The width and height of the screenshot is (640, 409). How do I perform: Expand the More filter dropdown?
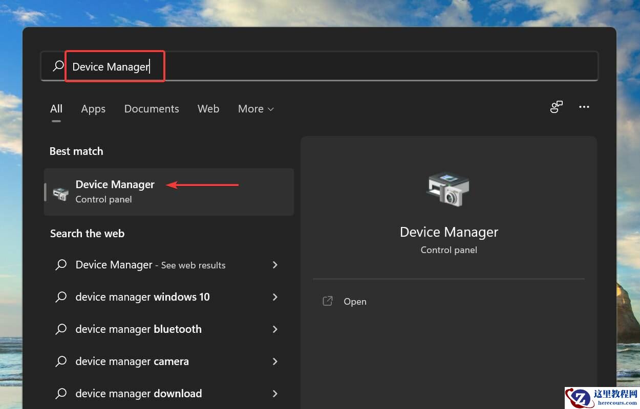(x=255, y=108)
